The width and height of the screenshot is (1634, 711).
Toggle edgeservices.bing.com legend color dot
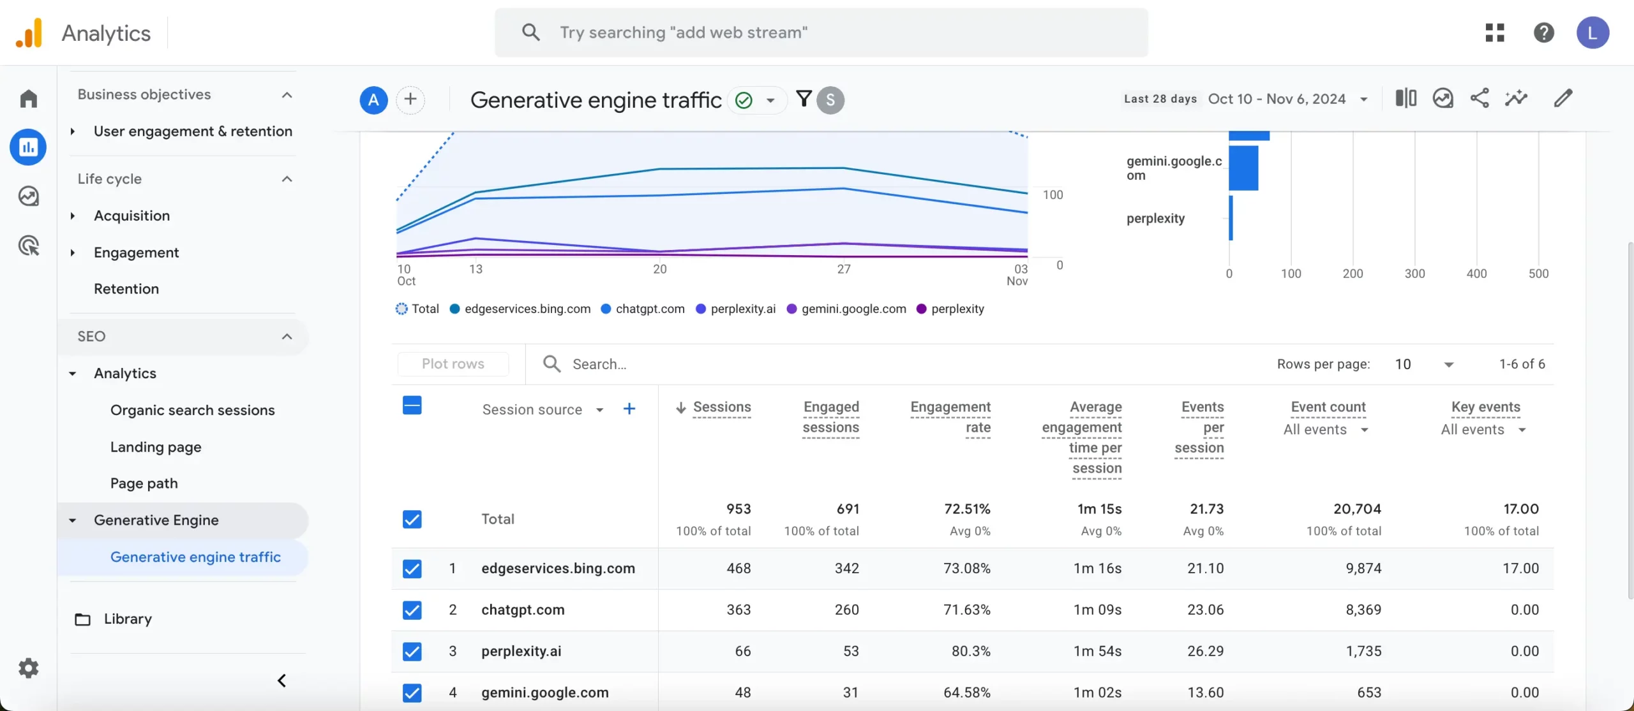click(454, 309)
